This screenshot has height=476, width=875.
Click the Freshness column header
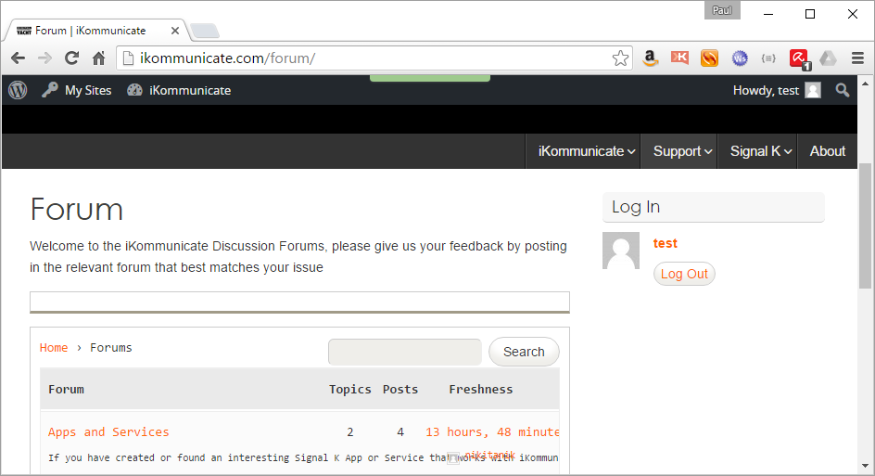pos(480,390)
